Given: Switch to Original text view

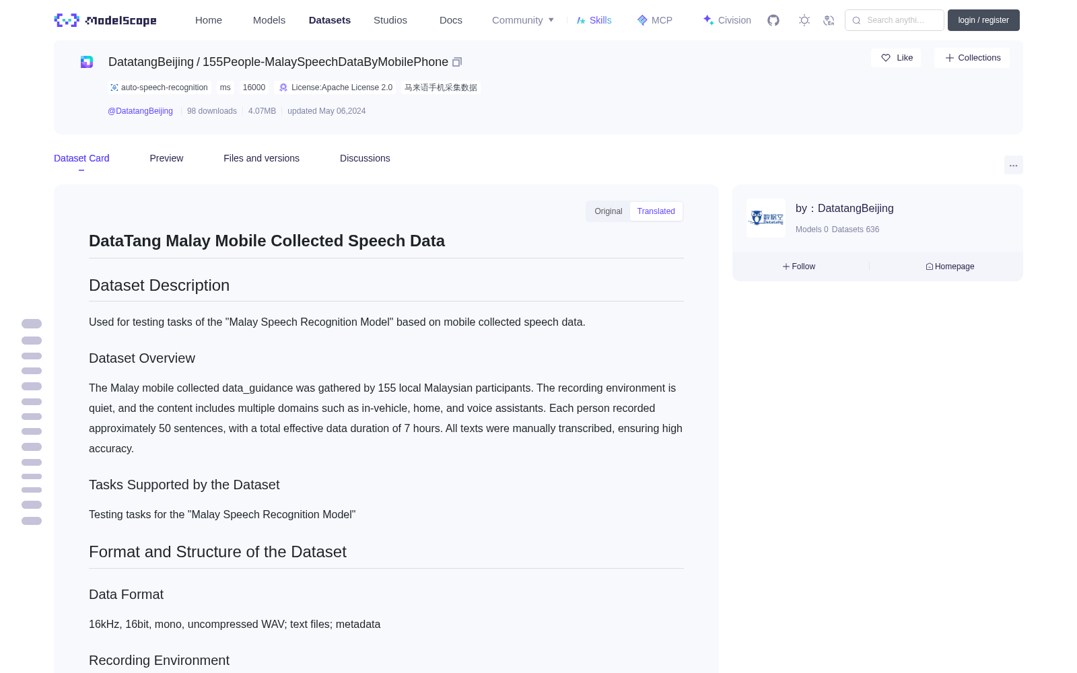Looking at the screenshot, I should [609, 211].
